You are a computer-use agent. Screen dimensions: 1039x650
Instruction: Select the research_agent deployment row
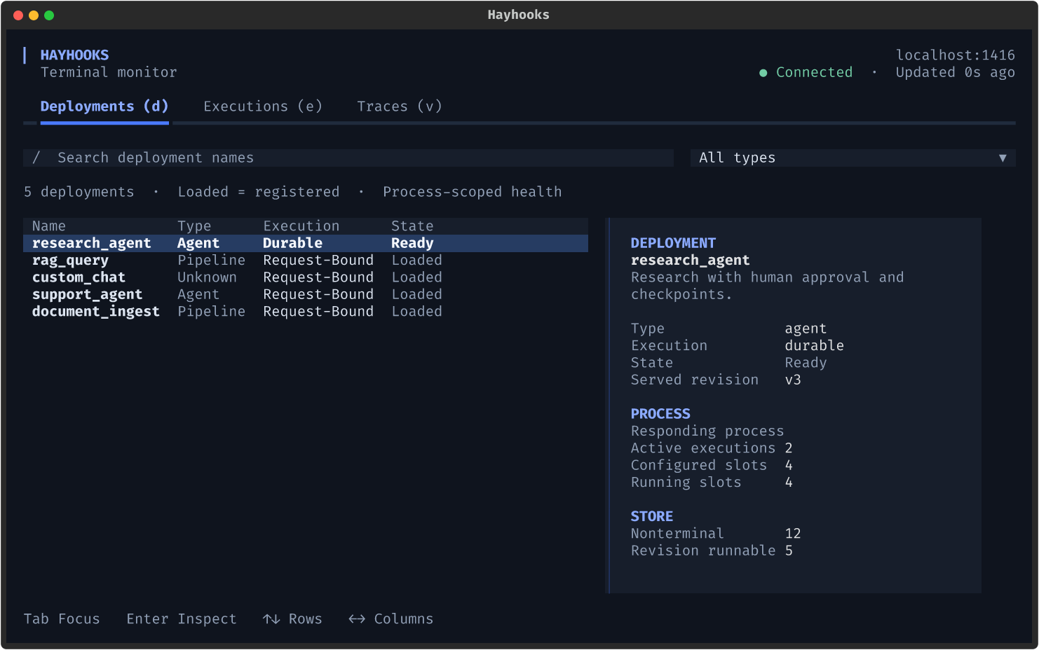coord(306,243)
